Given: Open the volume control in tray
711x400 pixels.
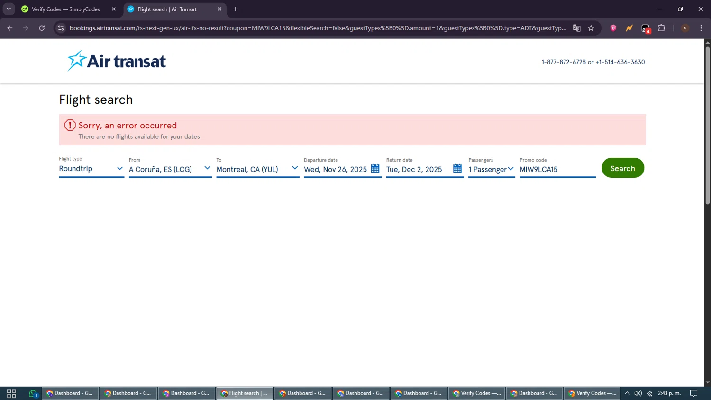Looking at the screenshot, I should (638, 393).
